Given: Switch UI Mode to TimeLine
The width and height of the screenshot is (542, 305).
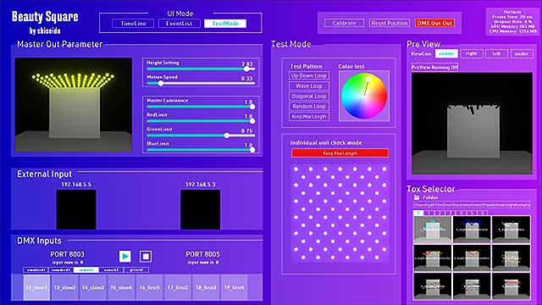Looking at the screenshot, I should point(133,24).
